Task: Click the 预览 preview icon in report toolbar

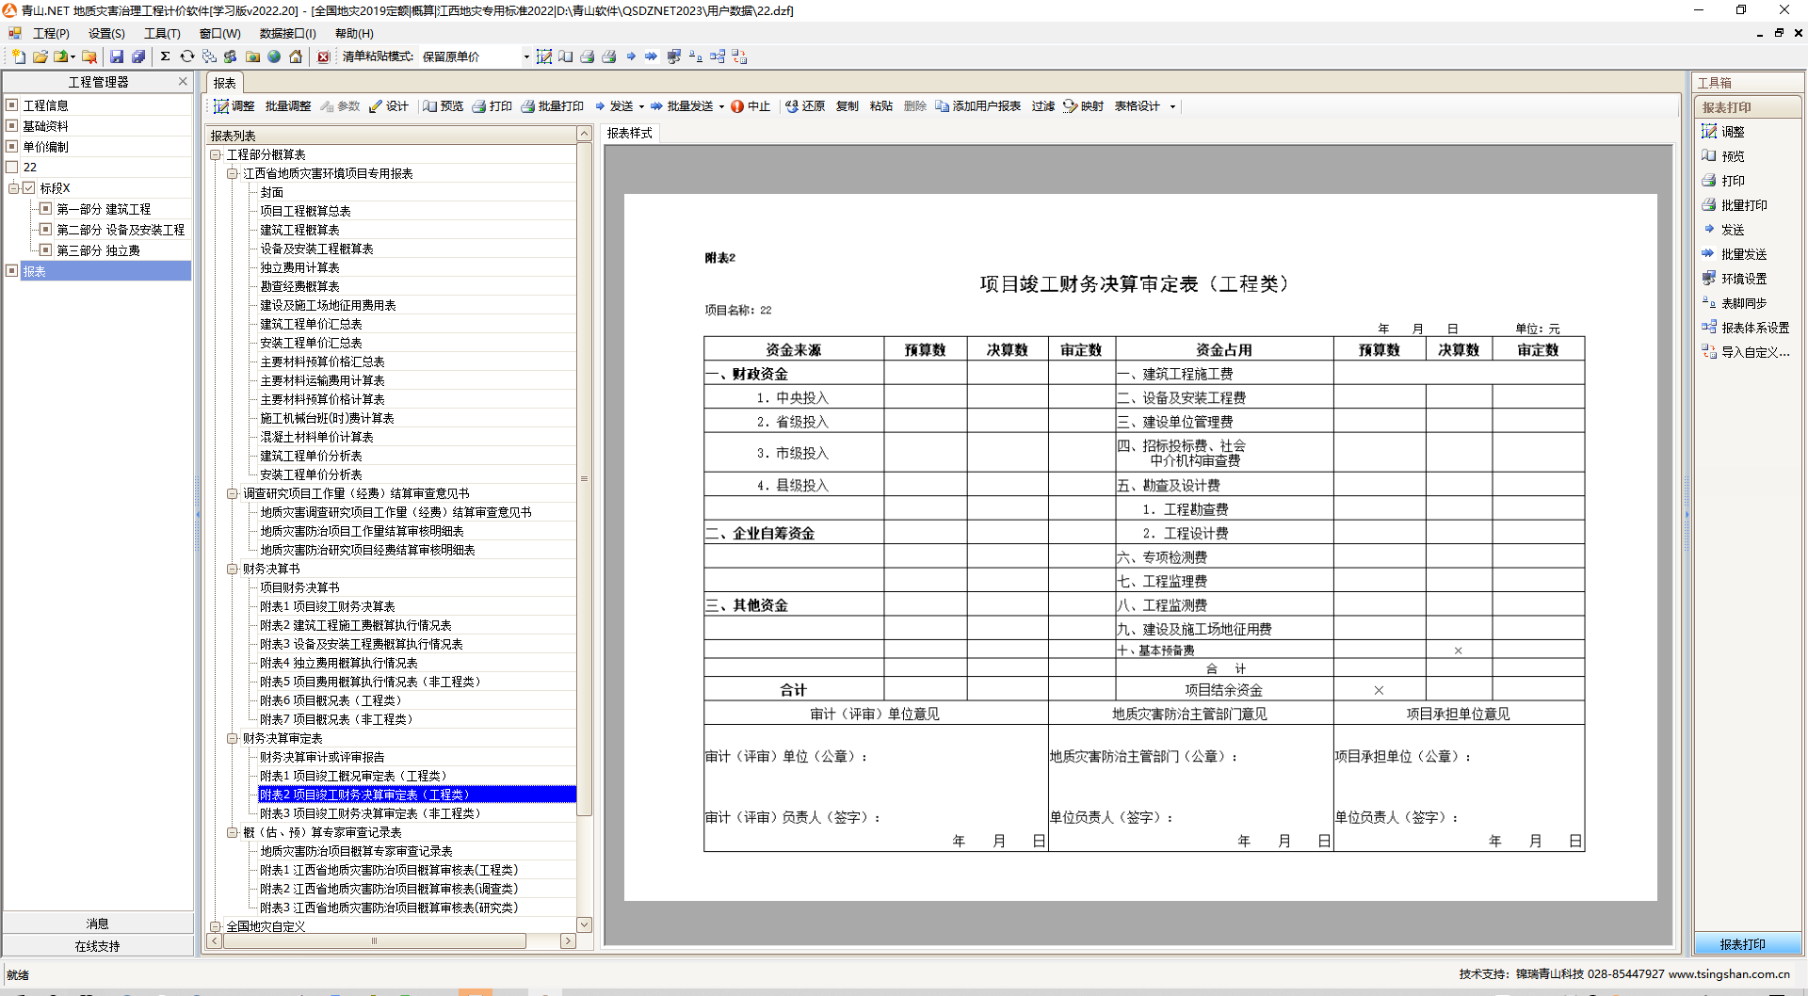Action: [443, 106]
